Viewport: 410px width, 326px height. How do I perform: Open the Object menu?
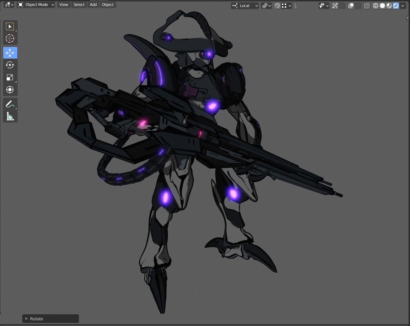(x=108, y=5)
